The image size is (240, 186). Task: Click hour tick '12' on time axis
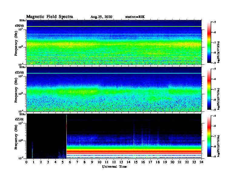[x=114, y=162]
